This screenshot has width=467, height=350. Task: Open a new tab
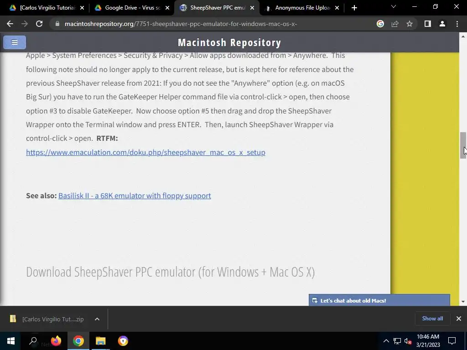[354, 8]
